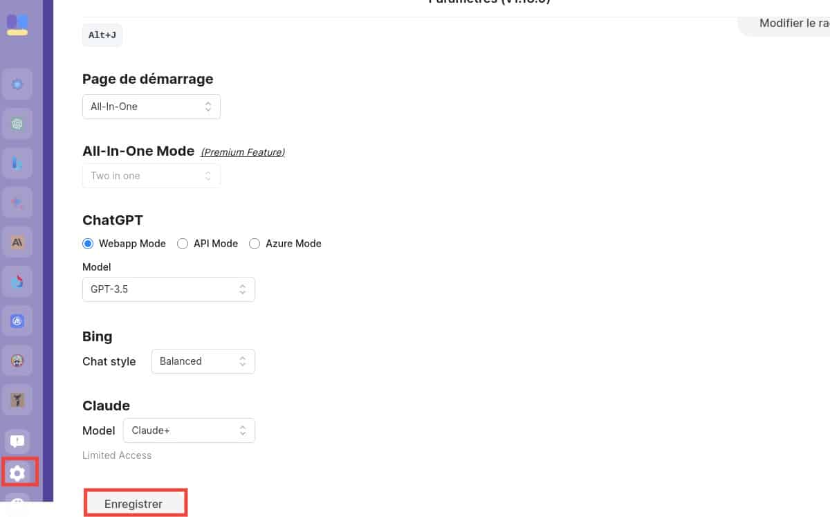
Task: Open the Claude+ model dropdown
Action: click(x=189, y=430)
